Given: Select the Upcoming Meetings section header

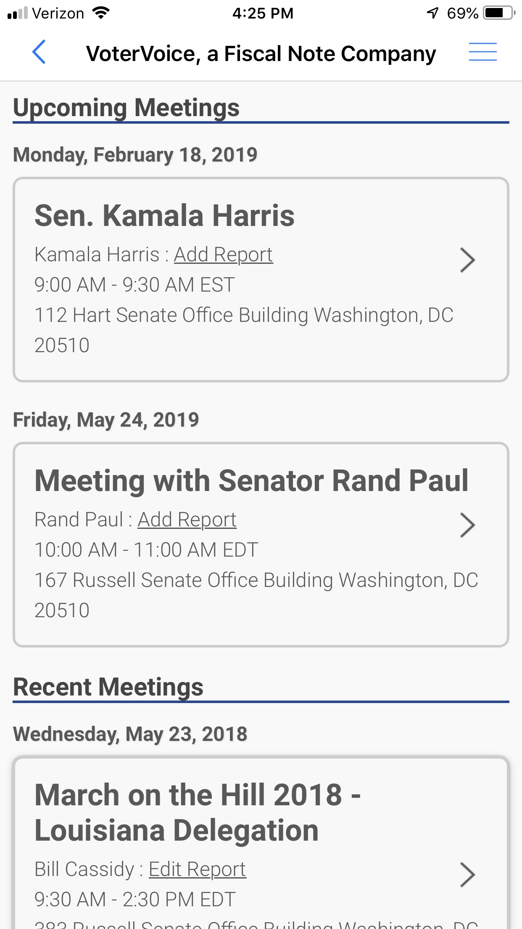Looking at the screenshot, I should click(126, 108).
